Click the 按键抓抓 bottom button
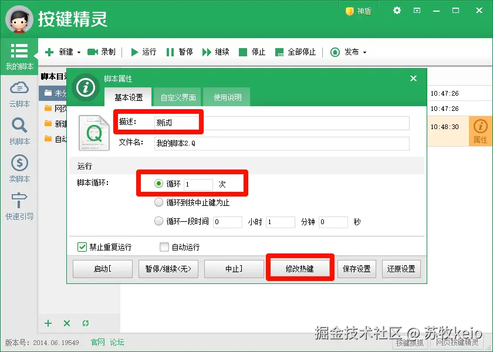Image resolution: width=493 pixels, height=352 pixels. point(410,343)
